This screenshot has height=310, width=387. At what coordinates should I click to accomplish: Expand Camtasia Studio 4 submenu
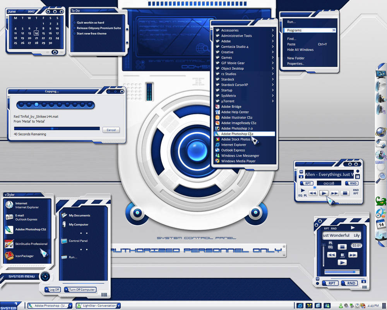coord(273,46)
